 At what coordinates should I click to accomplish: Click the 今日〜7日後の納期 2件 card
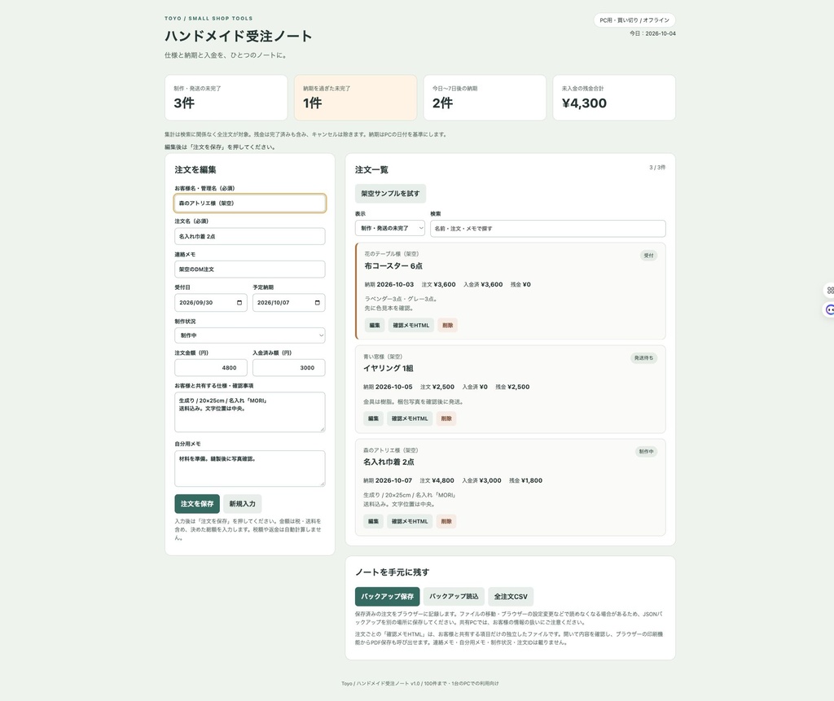pyautogui.click(x=485, y=98)
